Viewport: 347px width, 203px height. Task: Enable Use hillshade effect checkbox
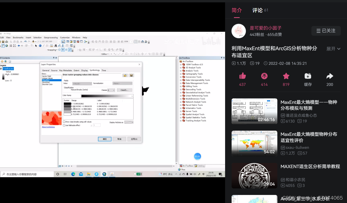pyautogui.click(x=64, y=125)
